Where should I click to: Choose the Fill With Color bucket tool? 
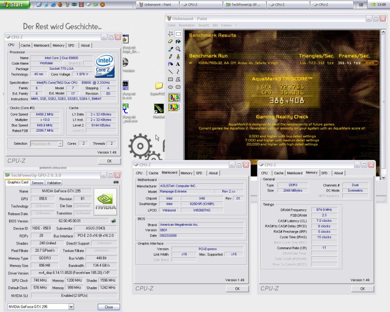[178, 41]
